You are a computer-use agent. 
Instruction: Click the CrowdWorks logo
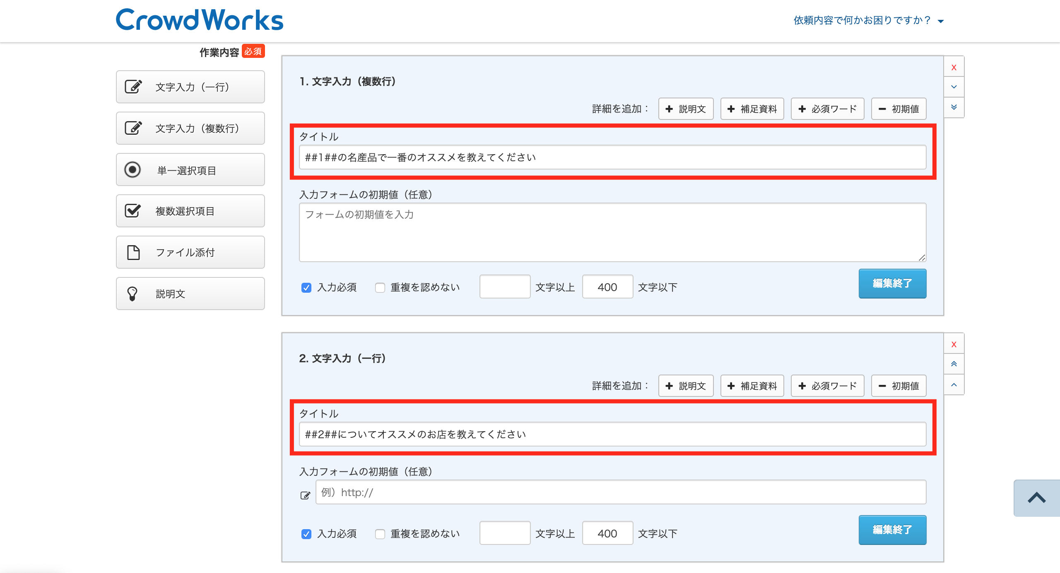(x=200, y=20)
